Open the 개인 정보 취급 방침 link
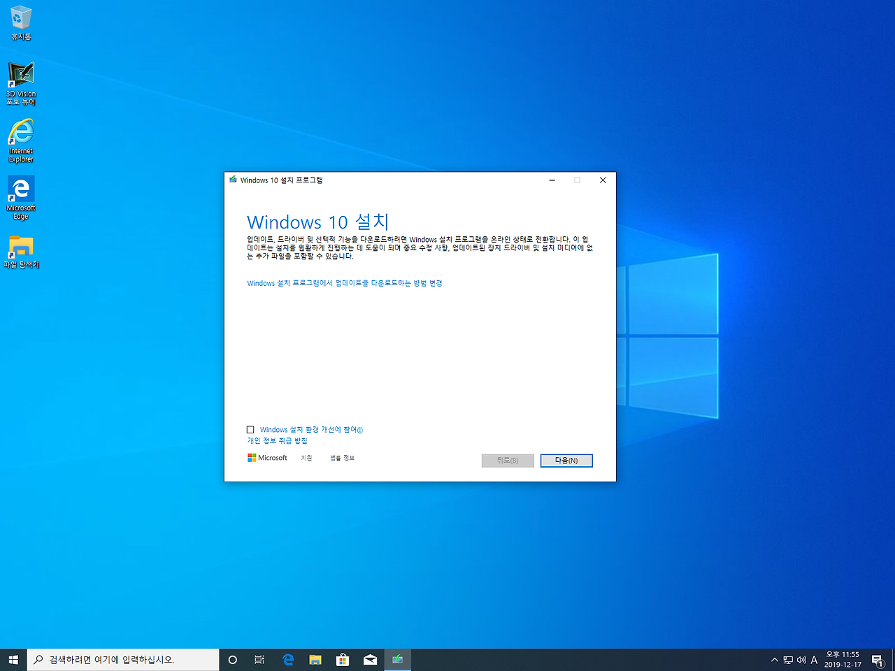Viewport: 895px width, 671px height. tap(277, 441)
